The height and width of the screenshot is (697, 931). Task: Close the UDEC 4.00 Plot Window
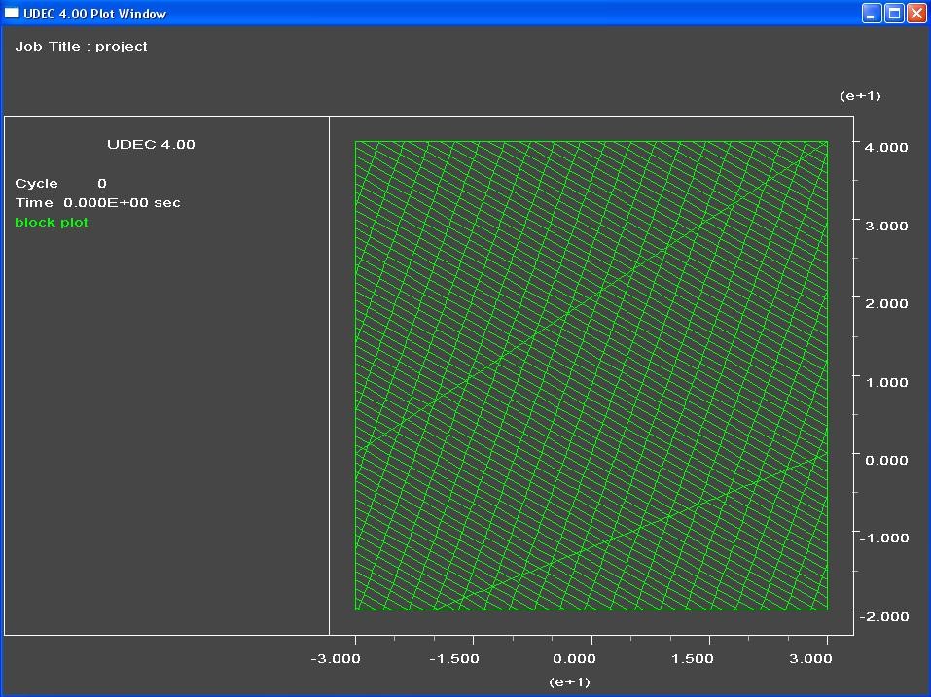[x=916, y=13]
